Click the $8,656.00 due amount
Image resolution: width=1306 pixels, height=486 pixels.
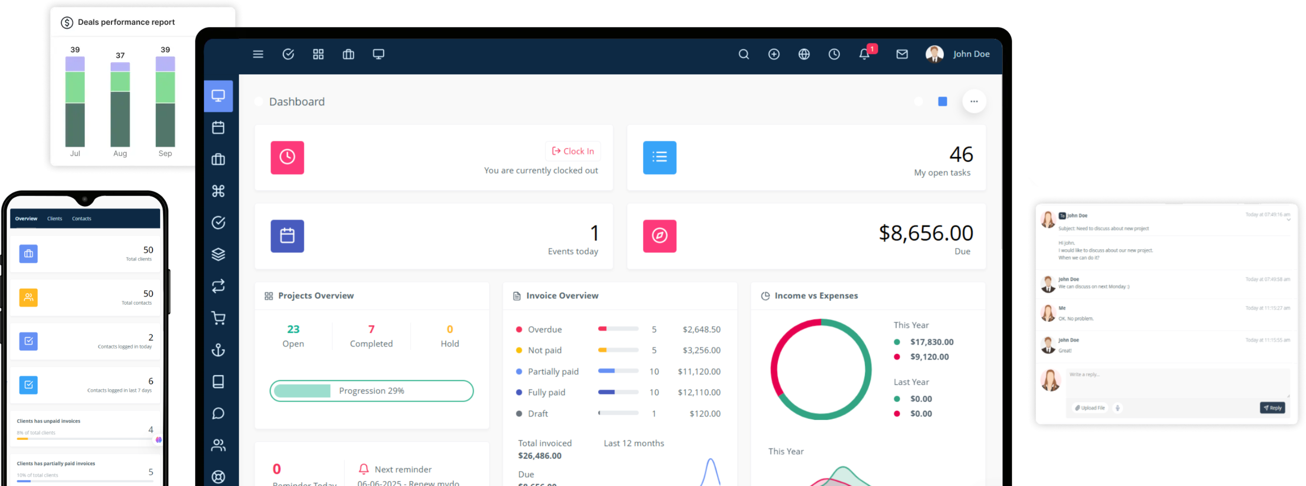click(x=926, y=233)
